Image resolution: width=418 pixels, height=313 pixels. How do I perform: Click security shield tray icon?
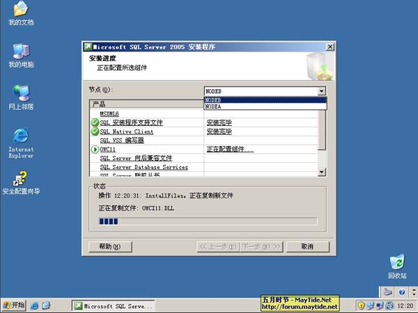point(362,305)
